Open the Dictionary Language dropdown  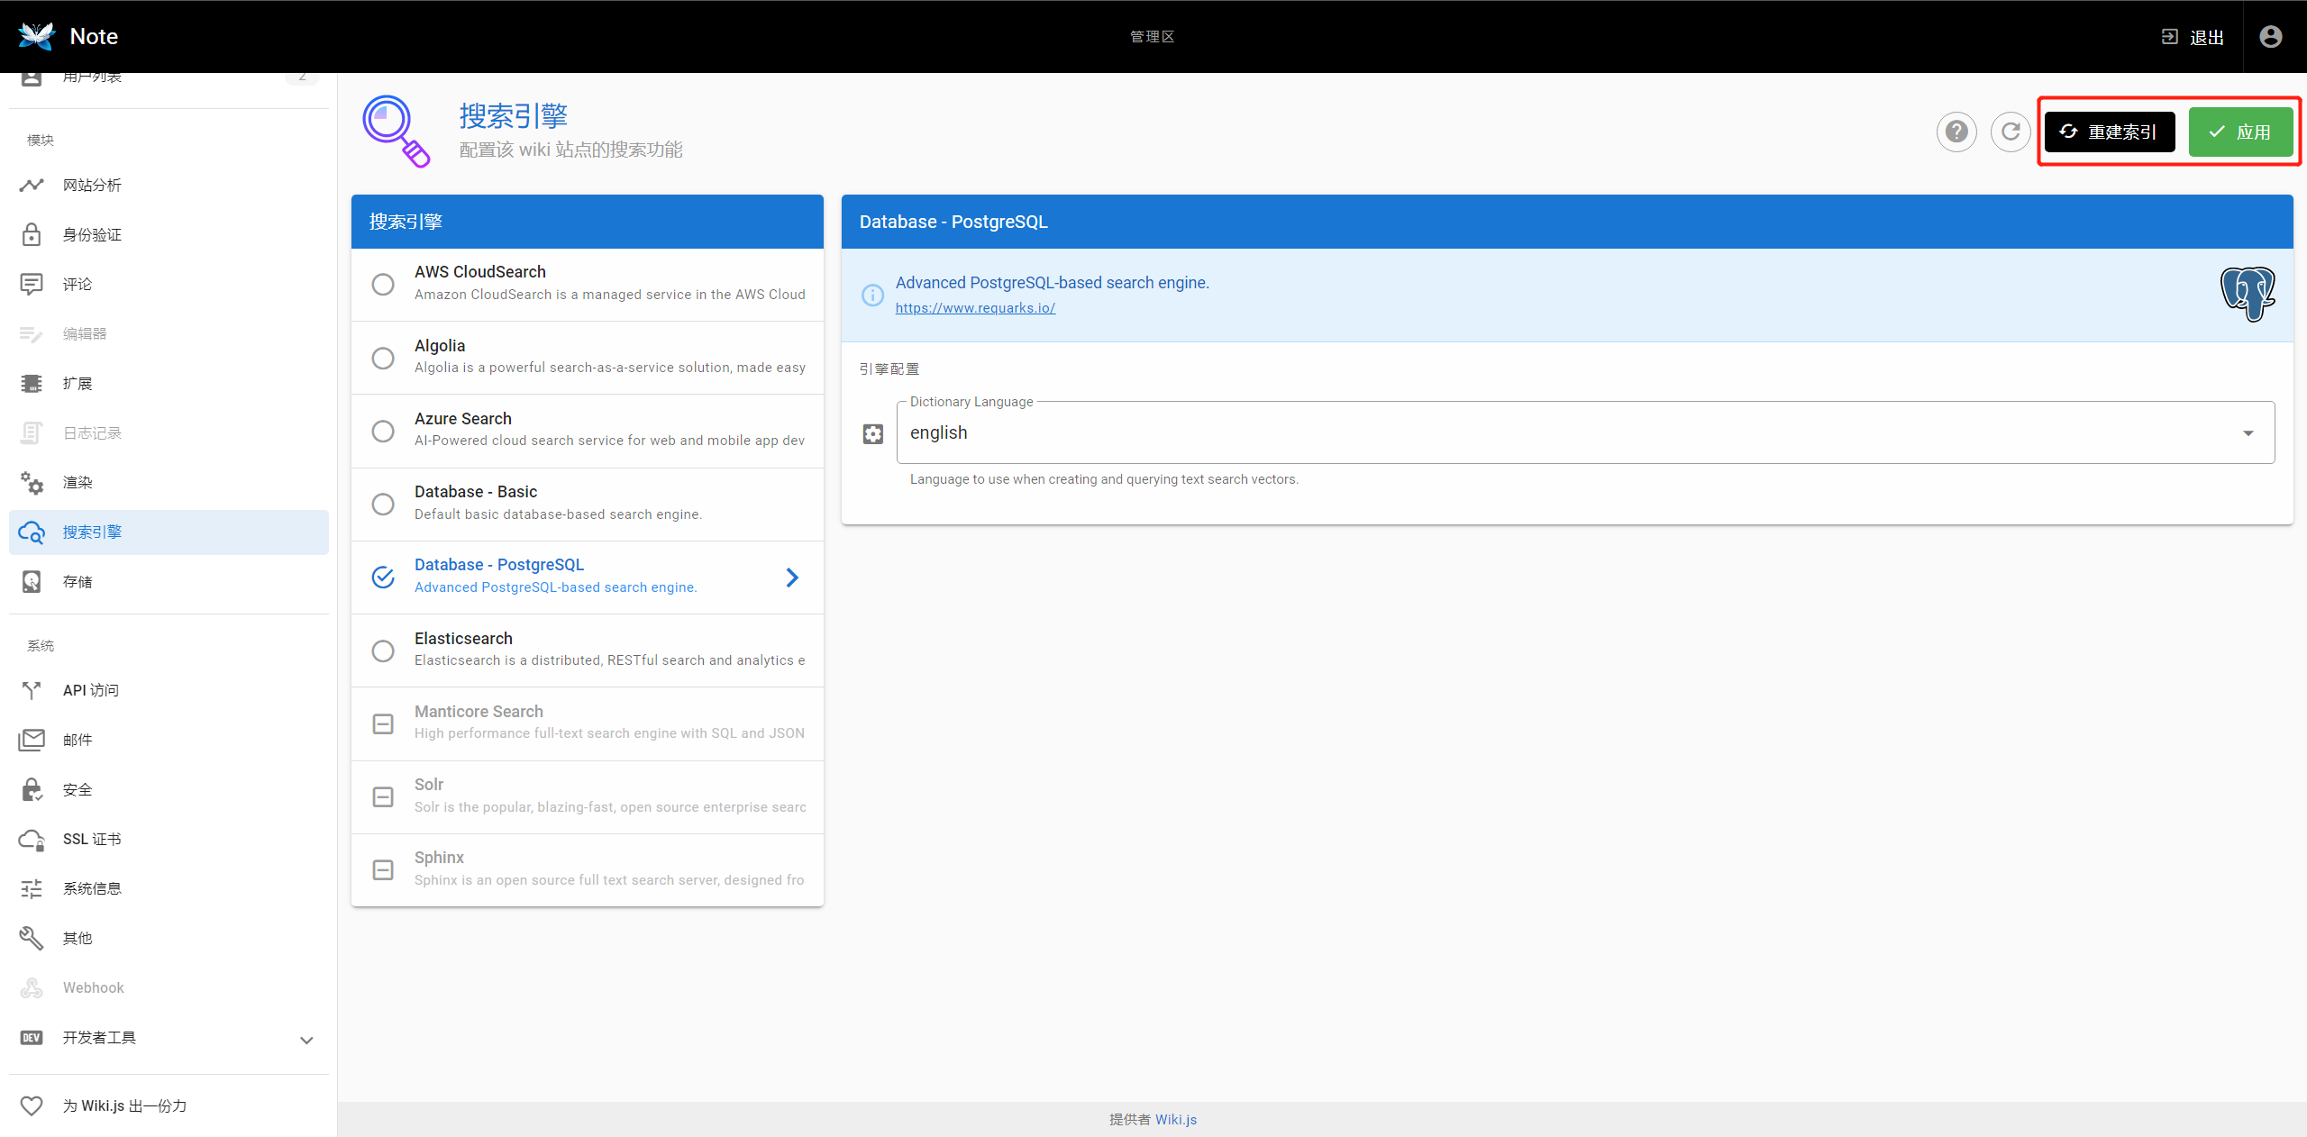point(1584,433)
